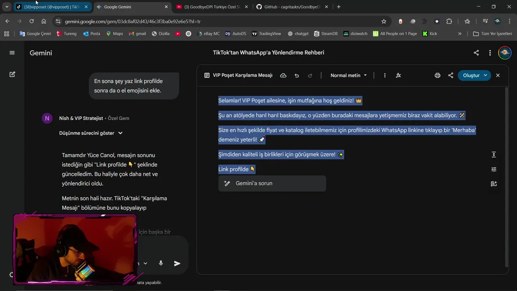Viewport: 517px width, 291px height.
Task: Switch to the GitHub cagritaskn tab
Action: pyautogui.click(x=292, y=7)
